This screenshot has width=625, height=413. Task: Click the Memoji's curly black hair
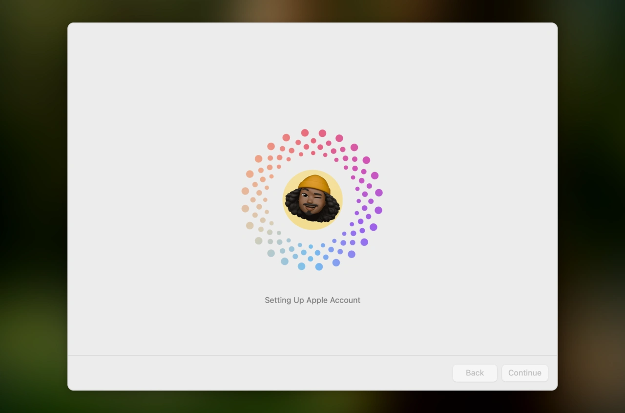point(292,203)
